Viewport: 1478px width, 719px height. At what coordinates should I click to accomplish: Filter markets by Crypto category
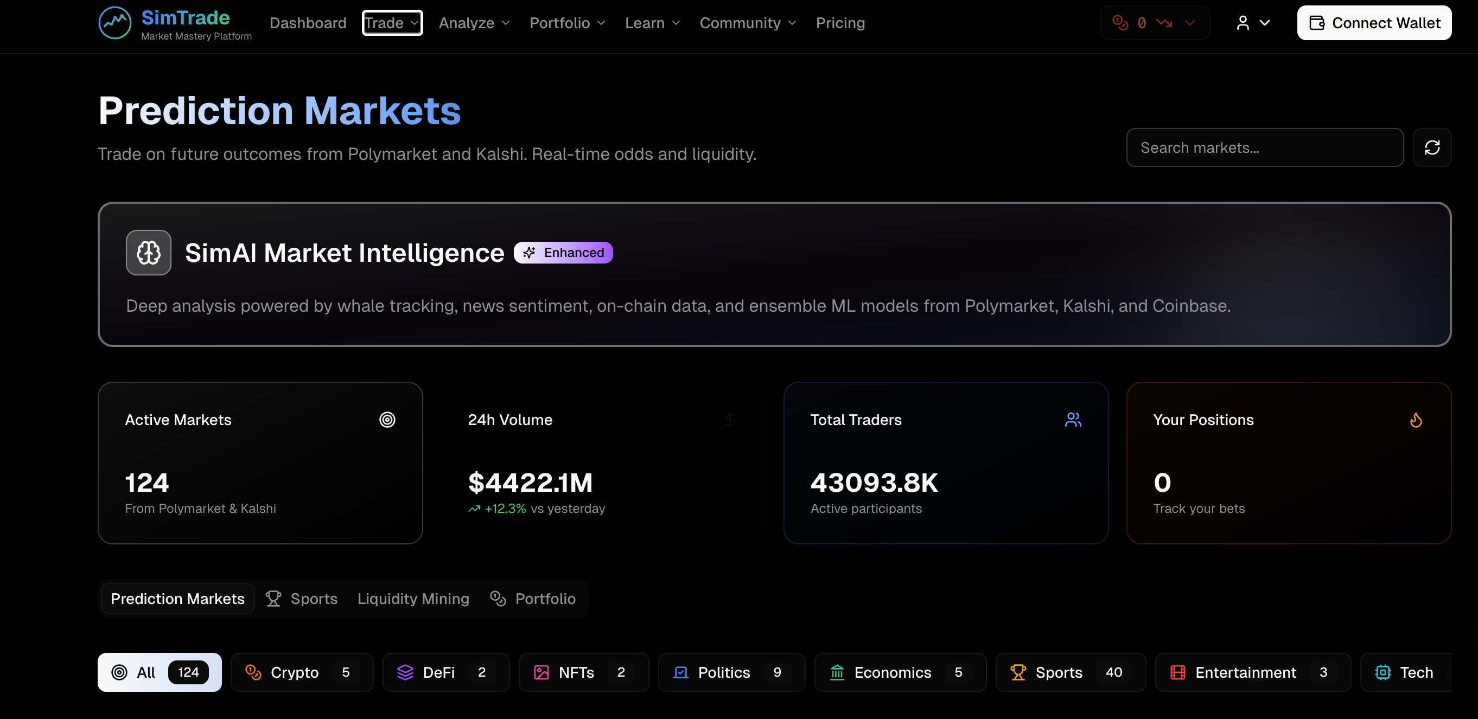[x=302, y=672]
